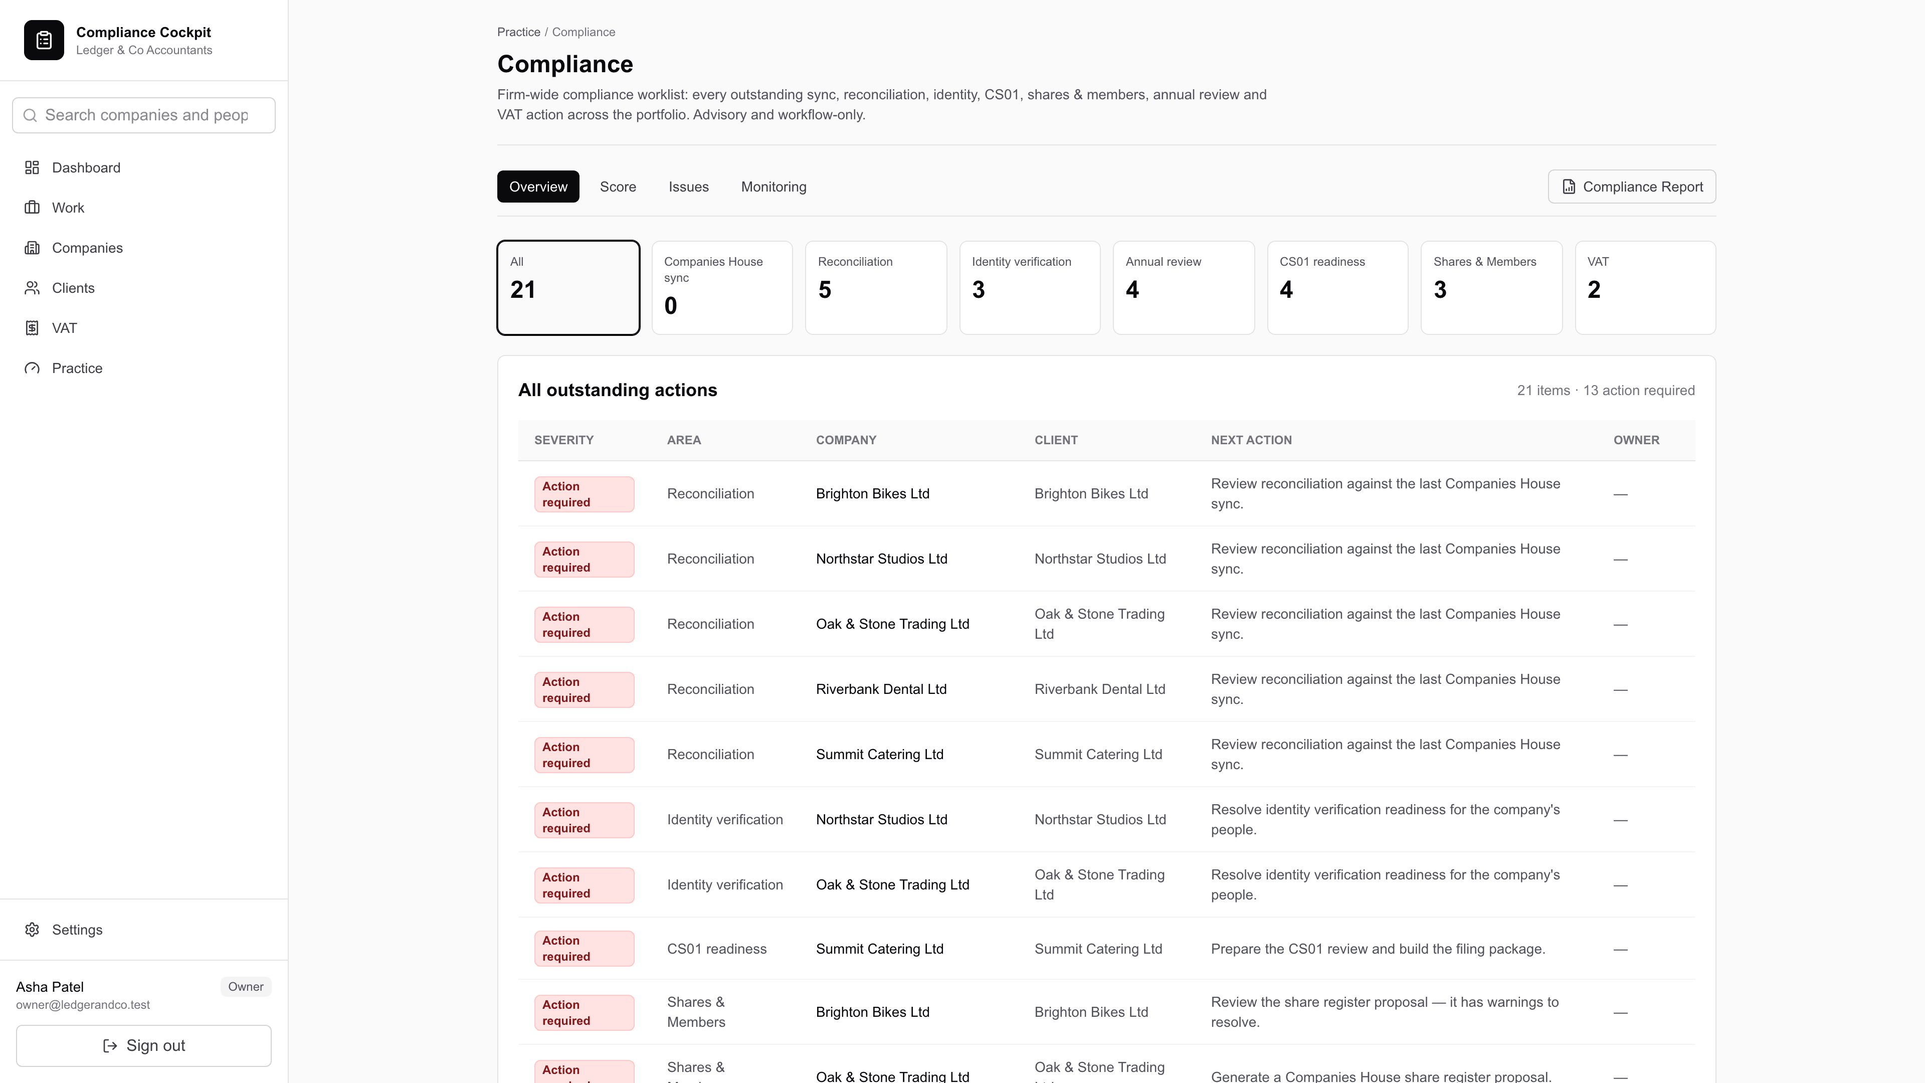The height and width of the screenshot is (1083, 1925).
Task: Click the Dashboard grid icon
Action: 32,167
